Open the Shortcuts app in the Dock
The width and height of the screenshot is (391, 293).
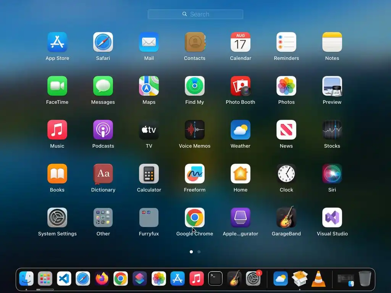coord(140,278)
